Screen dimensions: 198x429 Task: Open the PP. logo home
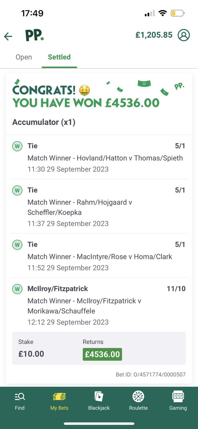coord(35,35)
